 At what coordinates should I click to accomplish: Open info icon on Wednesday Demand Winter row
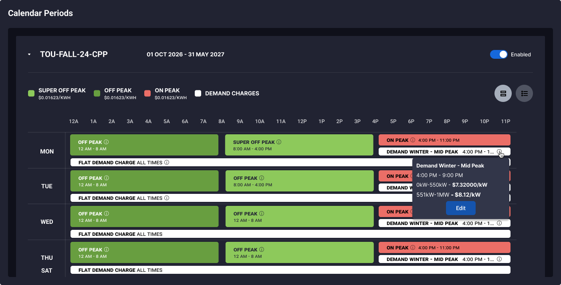(499, 223)
